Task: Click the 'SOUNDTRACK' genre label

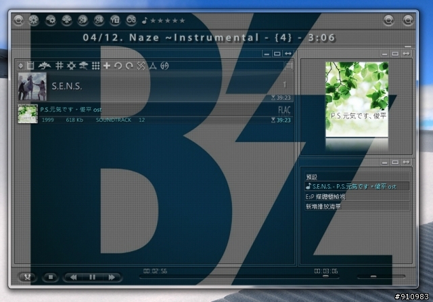Action: [114, 120]
